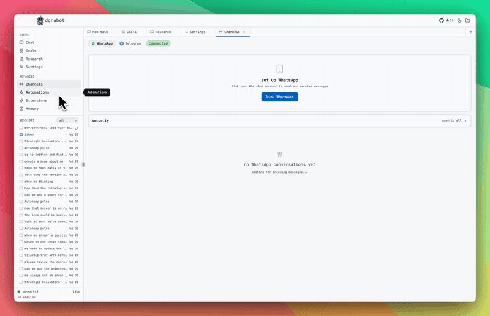
Task: Open session 'show me thinking'
Action: pos(49,182)
